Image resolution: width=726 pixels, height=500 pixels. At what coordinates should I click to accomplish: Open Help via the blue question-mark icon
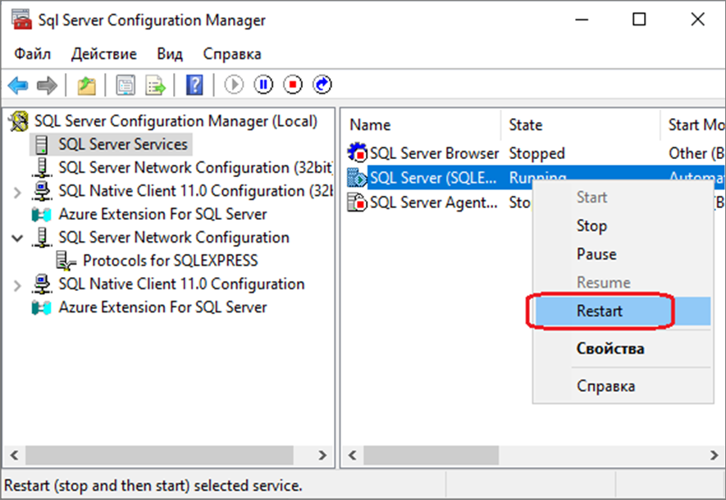point(194,85)
